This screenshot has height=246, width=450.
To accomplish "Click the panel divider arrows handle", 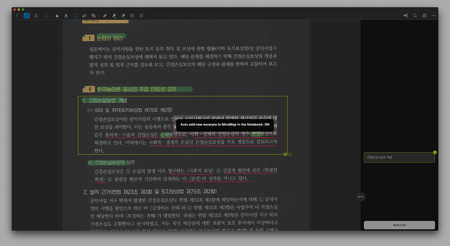I will pos(361,196).
